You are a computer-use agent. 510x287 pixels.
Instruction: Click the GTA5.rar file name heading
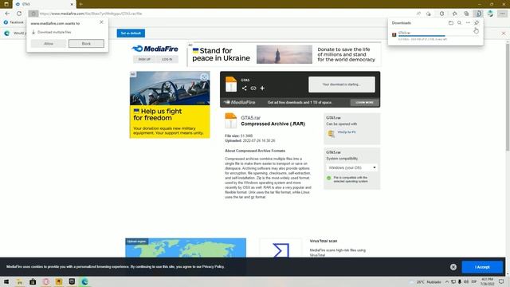tap(251, 118)
